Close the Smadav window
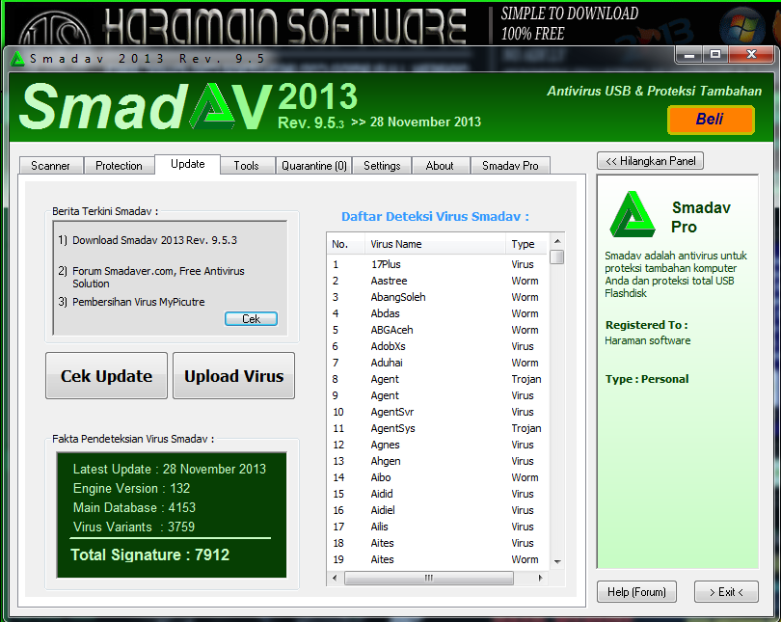The image size is (781, 622). (751, 55)
